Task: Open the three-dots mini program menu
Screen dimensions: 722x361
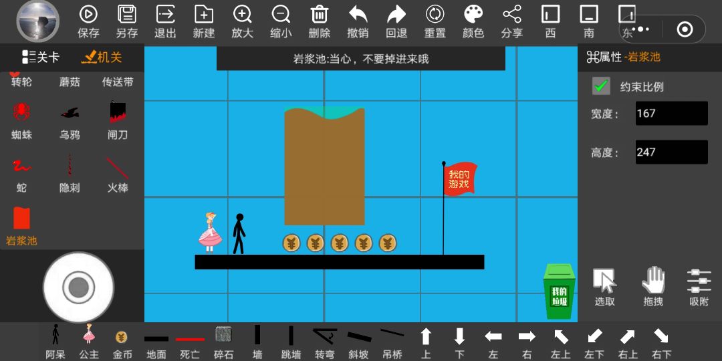Action: pyautogui.click(x=640, y=29)
